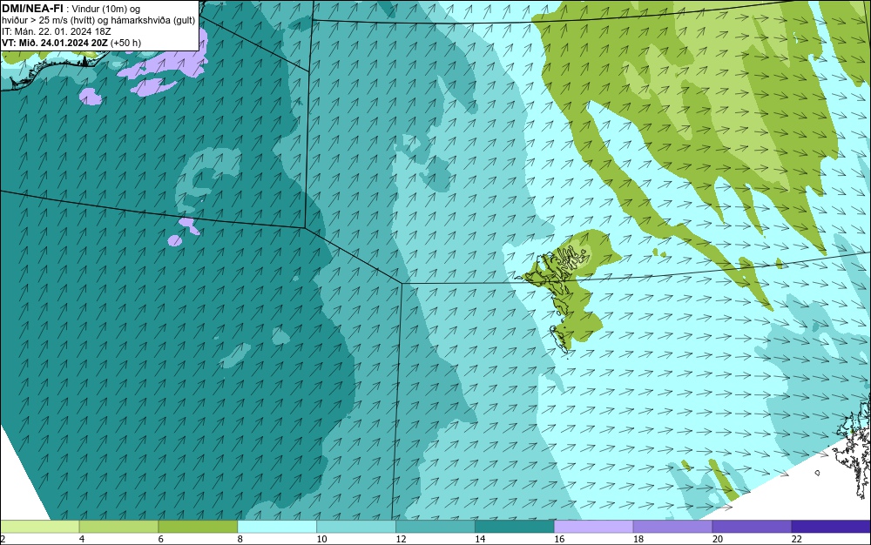
Task: Click the DMI/NEA-FI title text
Action: point(32,8)
